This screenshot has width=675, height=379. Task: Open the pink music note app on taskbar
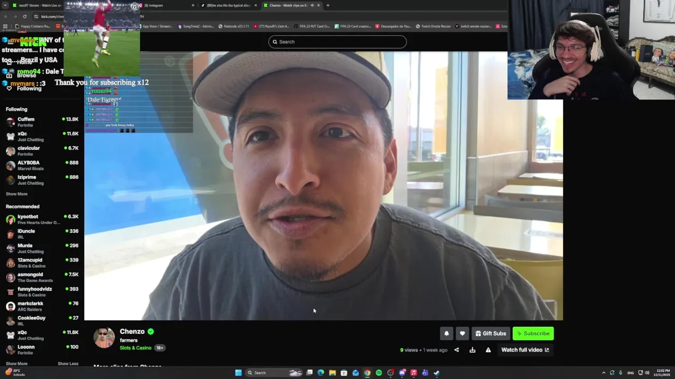(x=413, y=373)
